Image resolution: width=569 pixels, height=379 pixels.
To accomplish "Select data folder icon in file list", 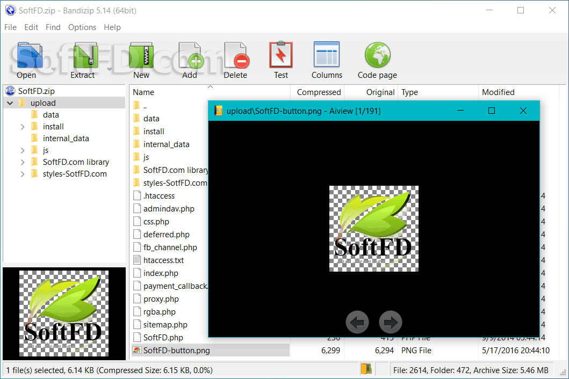I will (137, 119).
